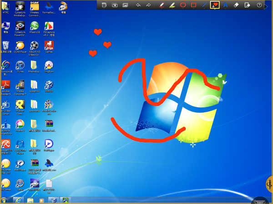Select the text tool letter A
273x204 pixels.
click(x=226, y=5)
